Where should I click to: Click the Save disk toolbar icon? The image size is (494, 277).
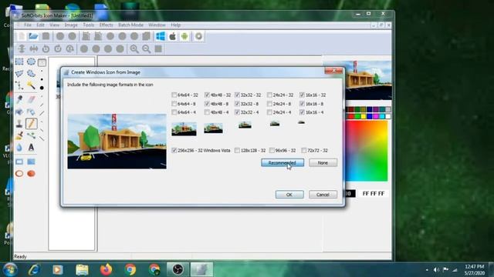pyautogui.click(x=46, y=36)
